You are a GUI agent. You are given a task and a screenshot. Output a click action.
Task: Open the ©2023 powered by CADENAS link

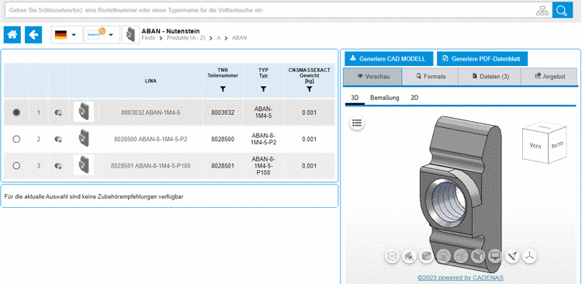coord(460,278)
